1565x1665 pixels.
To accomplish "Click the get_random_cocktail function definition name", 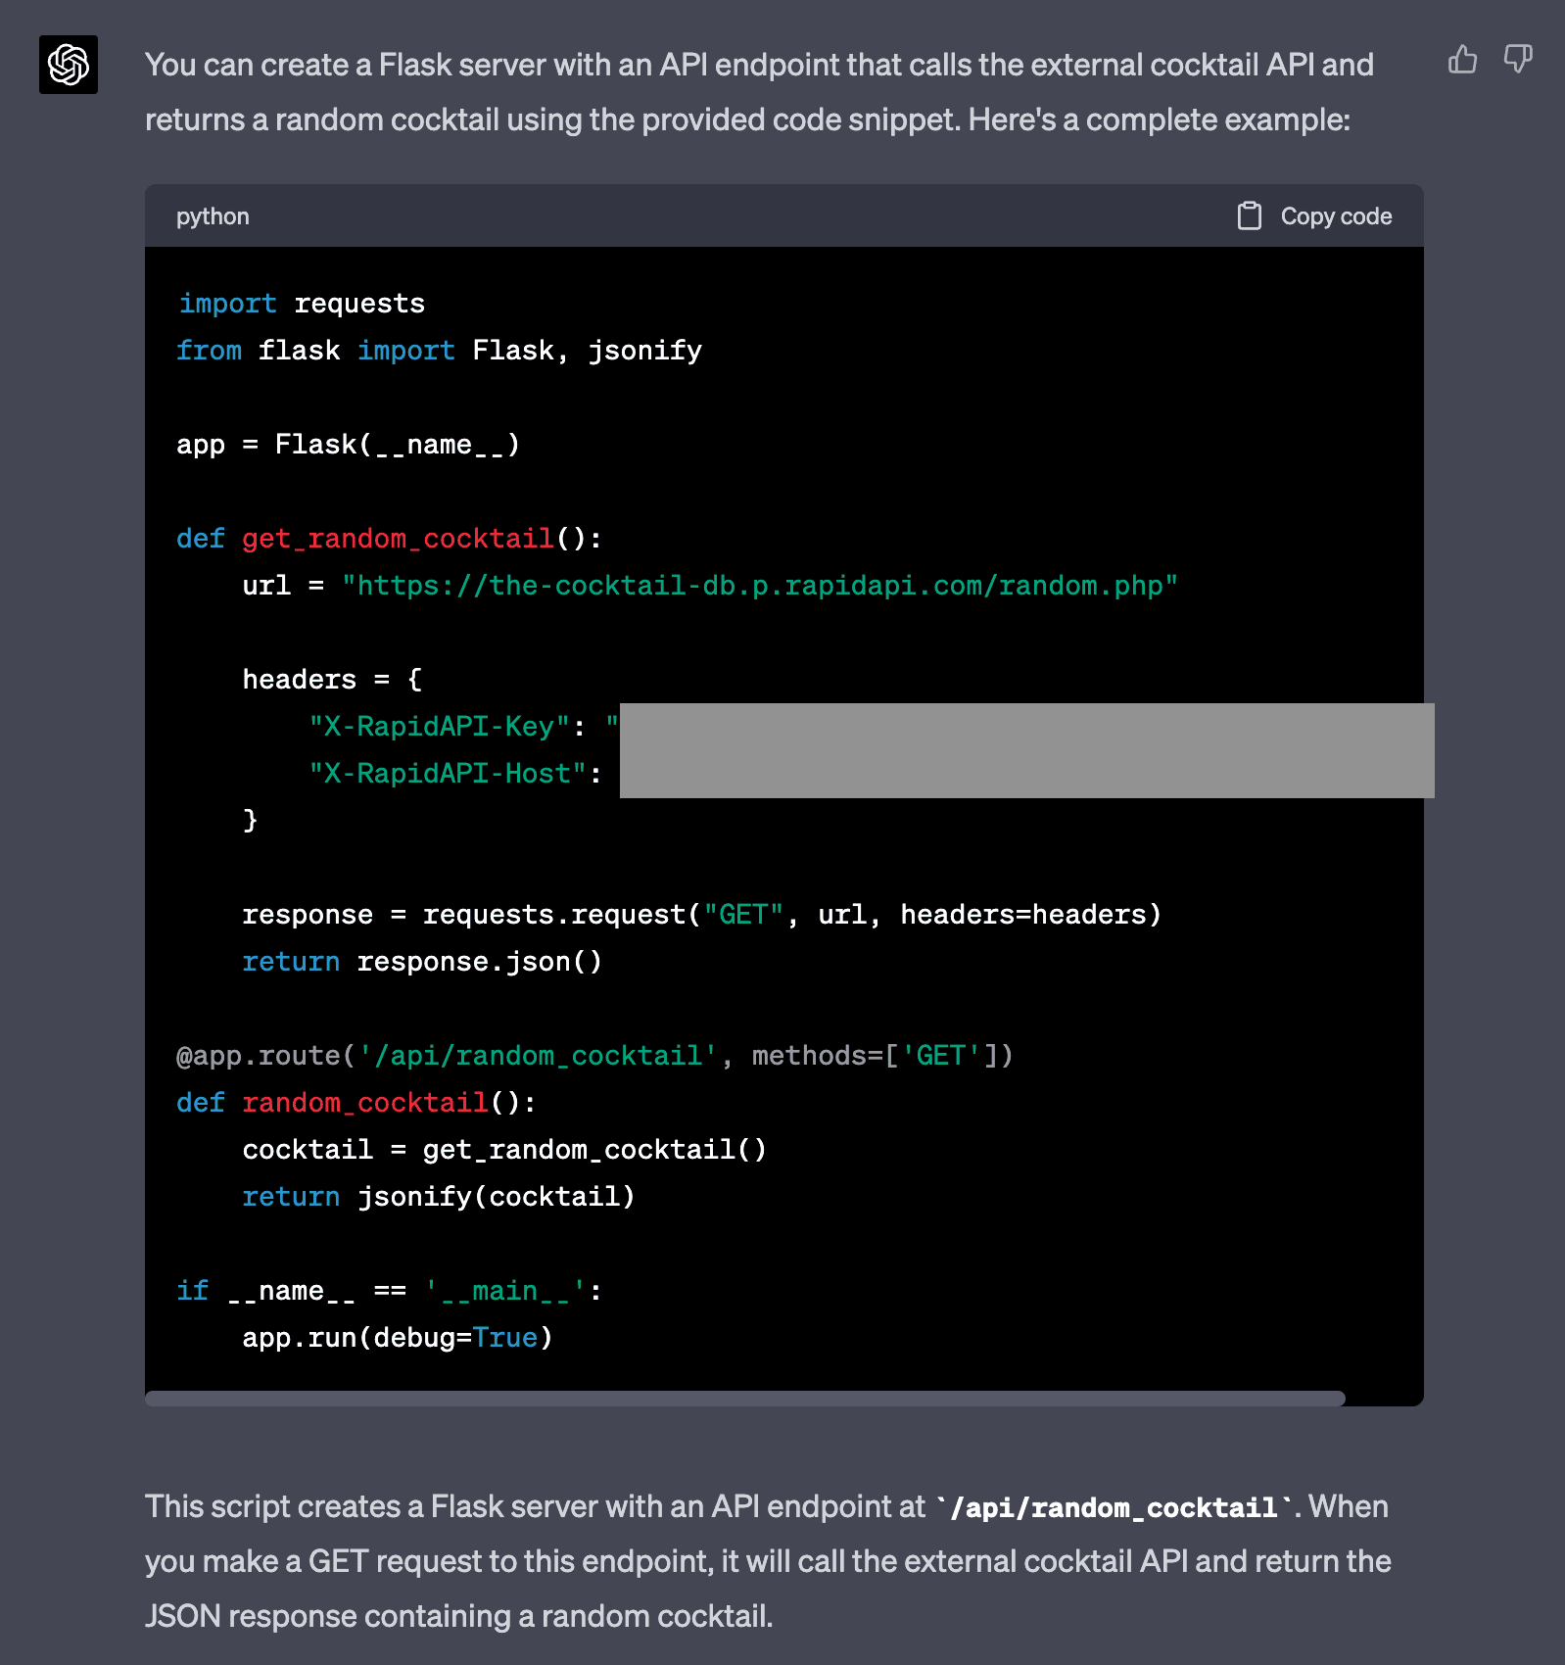I will tap(398, 539).
